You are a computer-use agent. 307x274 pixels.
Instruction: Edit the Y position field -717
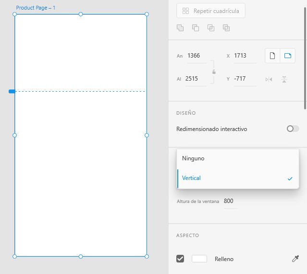point(246,79)
